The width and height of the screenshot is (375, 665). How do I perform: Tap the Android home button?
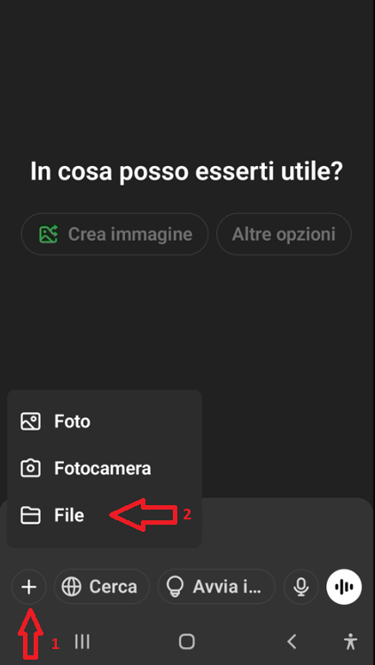tap(187, 642)
